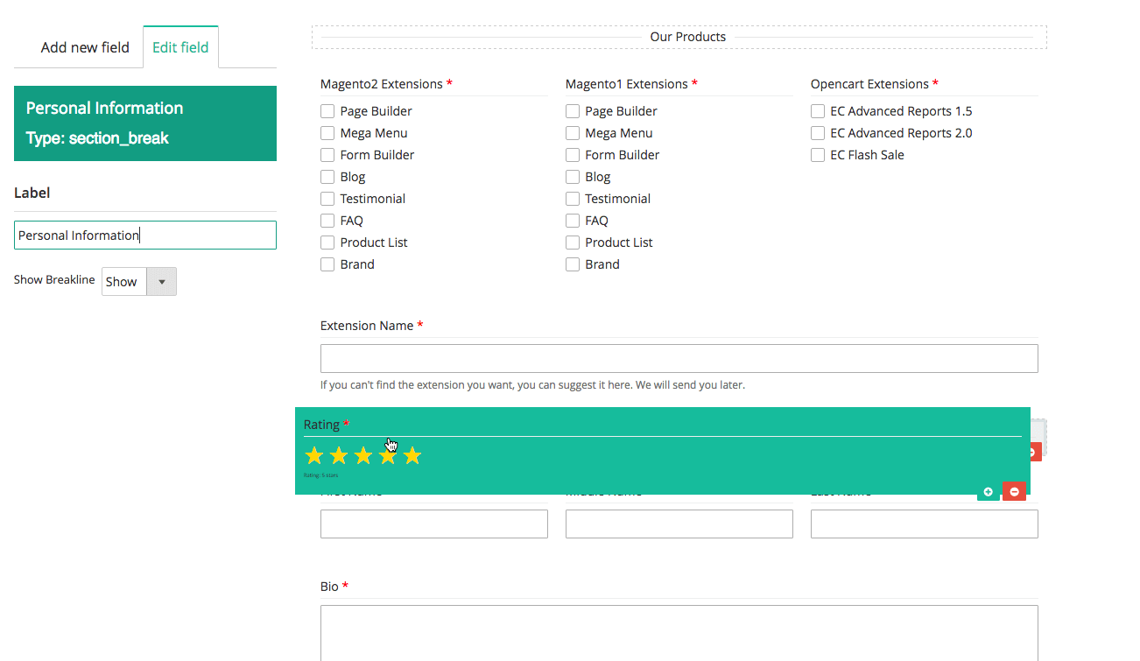
Task: Tick Magento1 Form Builder checkbox
Action: pos(573,155)
